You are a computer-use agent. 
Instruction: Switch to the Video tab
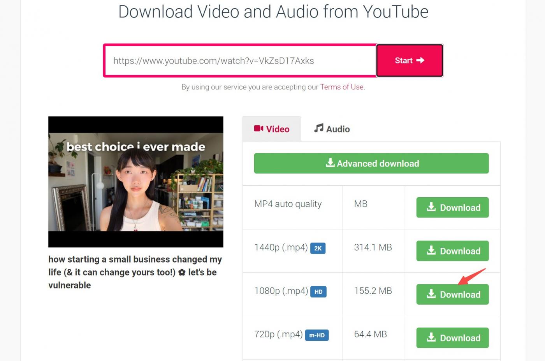click(272, 129)
